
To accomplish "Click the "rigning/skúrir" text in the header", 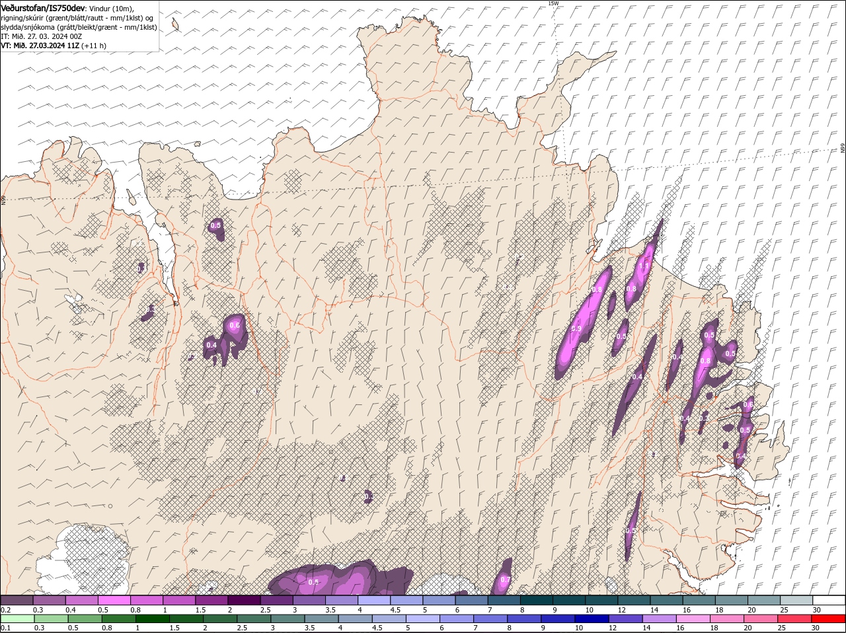I will click(21, 17).
